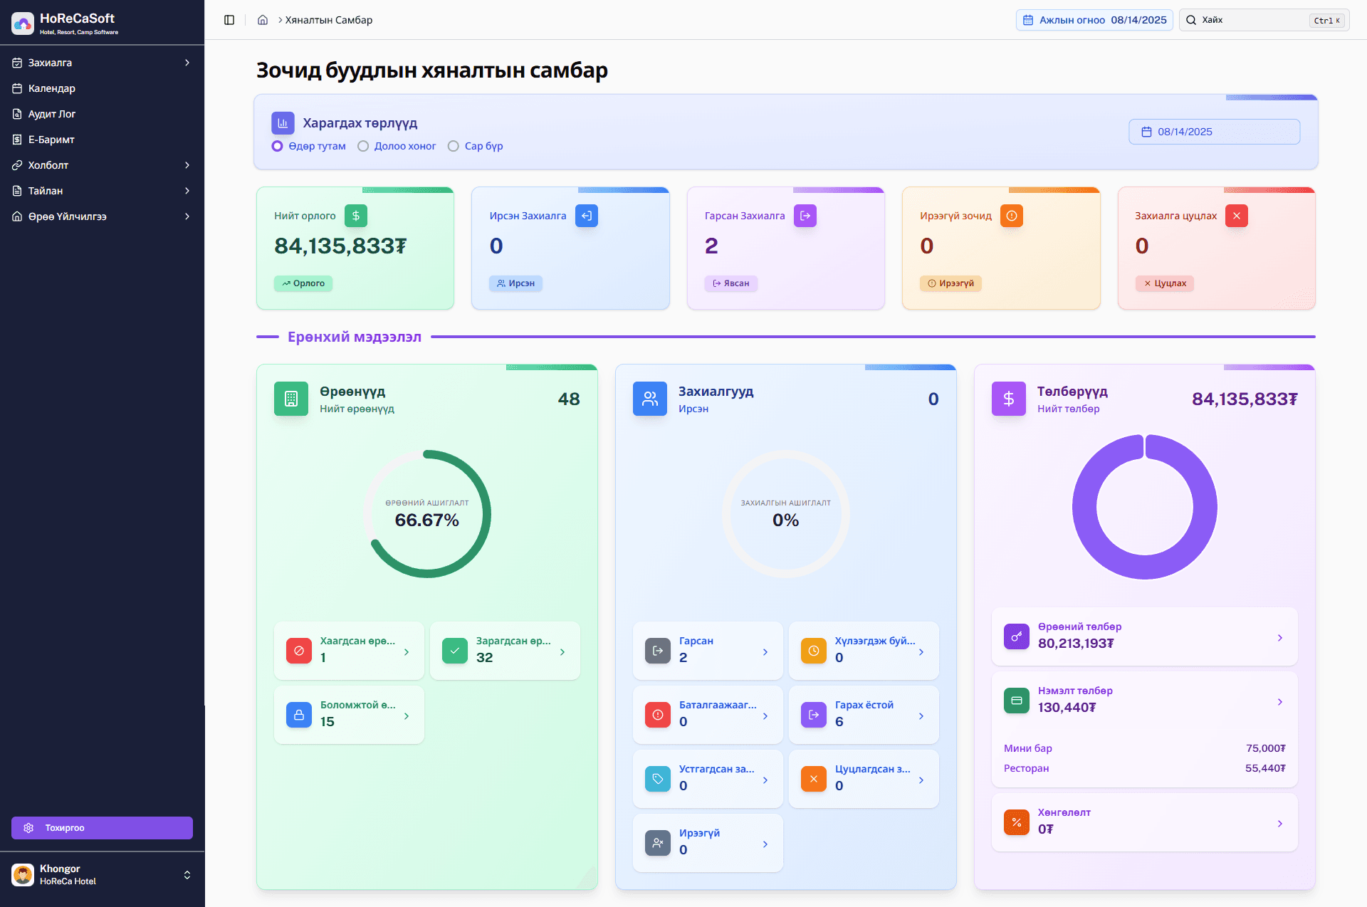
Task: Click the green Өрөөнүүд building icon
Action: pyautogui.click(x=291, y=399)
